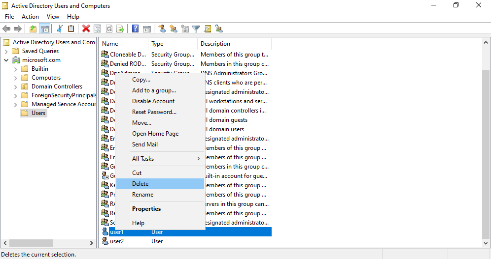
Task: Sort list by Name column header
Action: 124,44
